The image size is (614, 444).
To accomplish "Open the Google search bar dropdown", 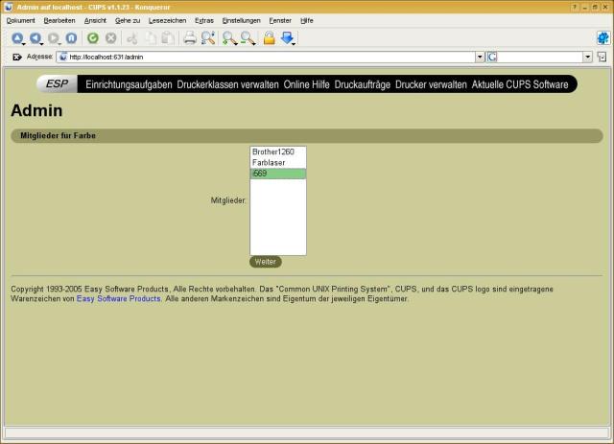I will (x=587, y=58).
